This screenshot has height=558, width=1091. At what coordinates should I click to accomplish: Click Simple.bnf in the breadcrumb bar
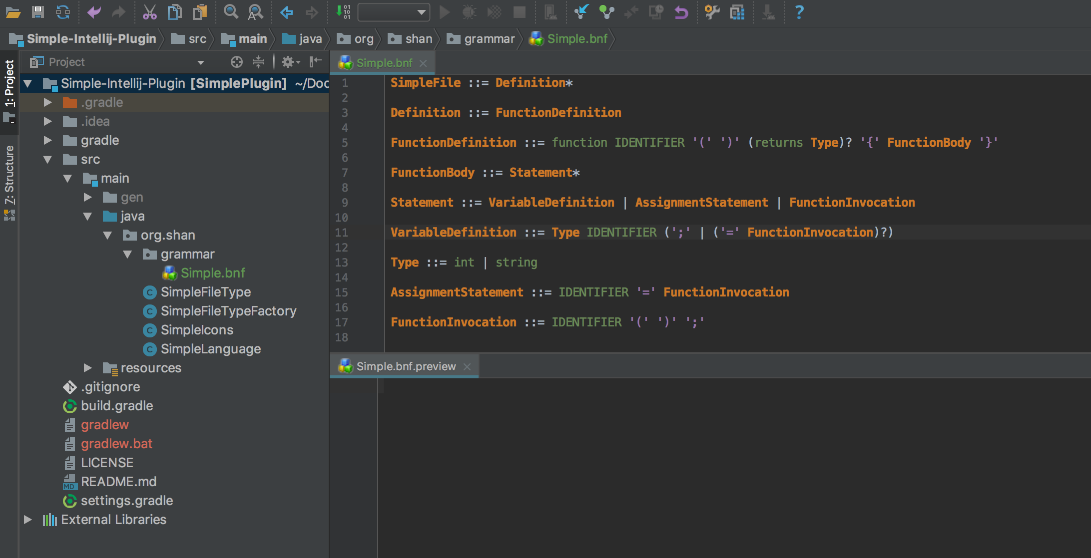point(577,38)
